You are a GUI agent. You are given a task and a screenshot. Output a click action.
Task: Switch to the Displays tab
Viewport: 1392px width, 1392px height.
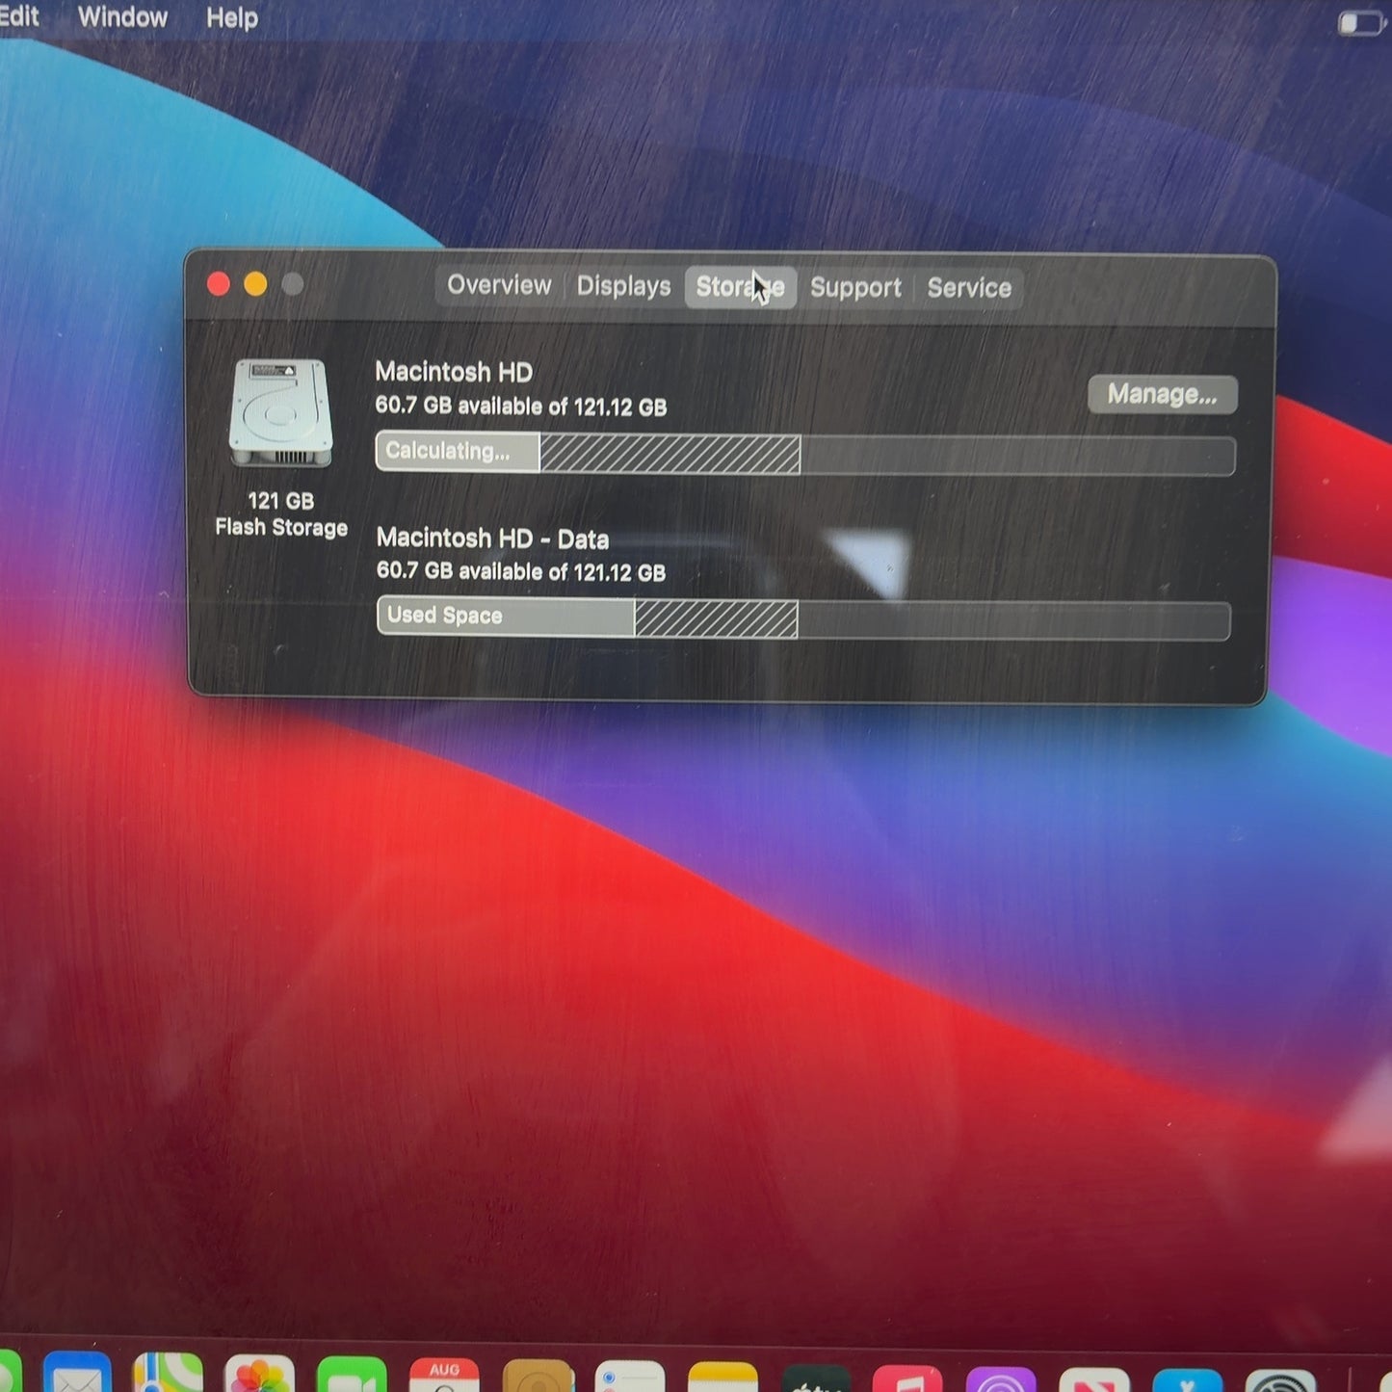click(623, 287)
